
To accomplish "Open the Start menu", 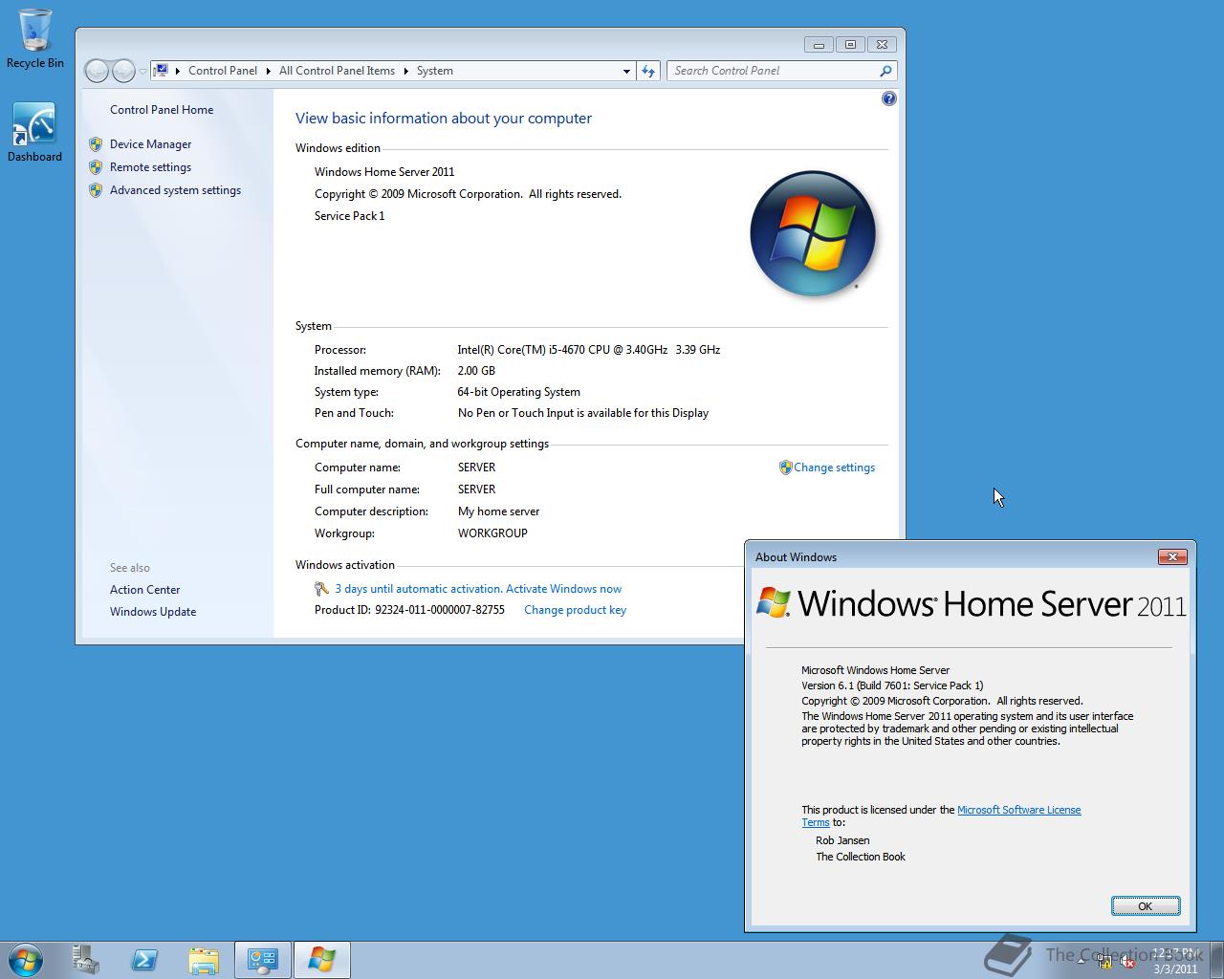I will (26, 960).
